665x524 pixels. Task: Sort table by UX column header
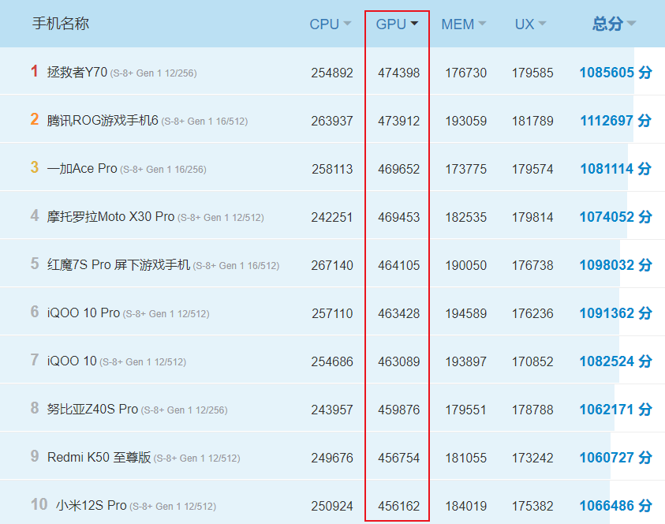click(x=530, y=24)
